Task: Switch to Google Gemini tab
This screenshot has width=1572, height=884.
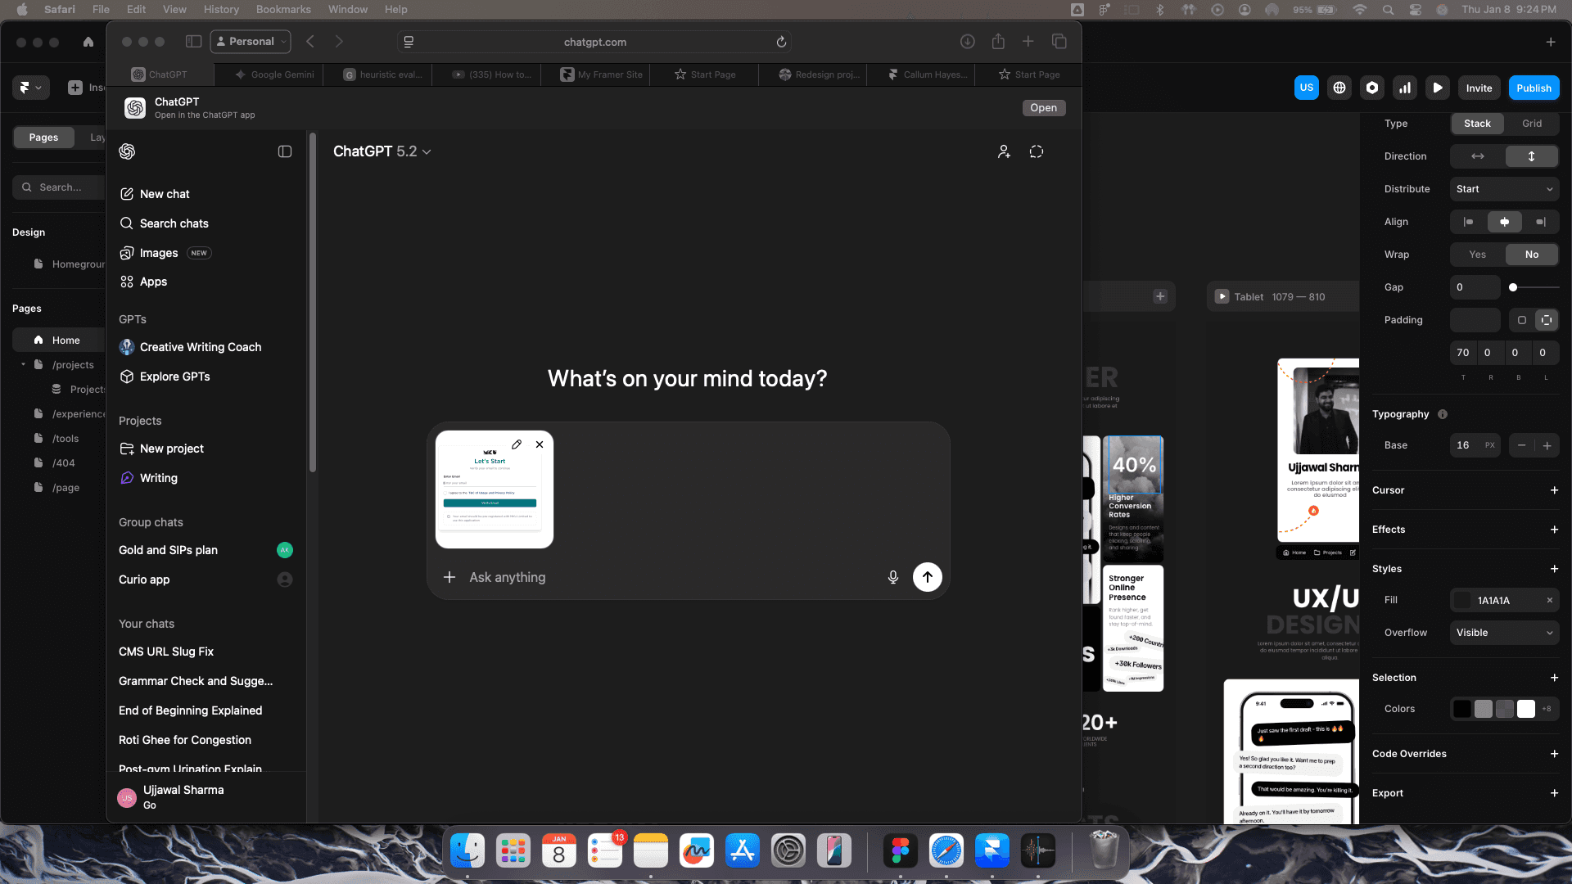Action: point(274,74)
